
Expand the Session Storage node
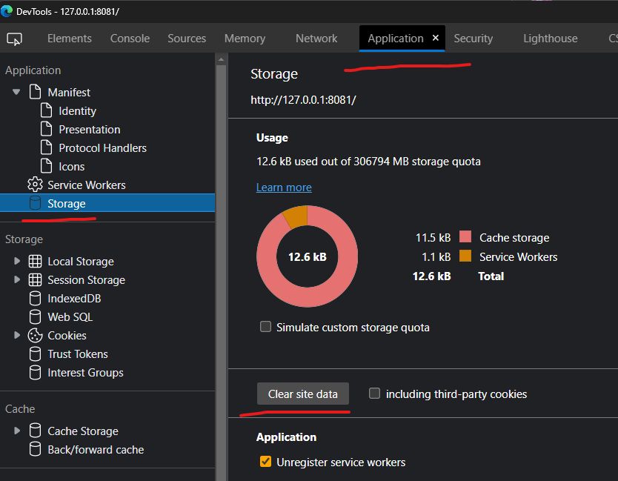pos(17,279)
